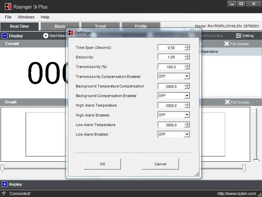Viewport: 262px width, 197px height.
Task: Click Low Alarm Temperature value field
Action: tap(171, 125)
